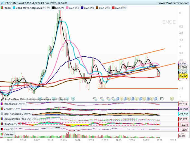
Task: Click the yellow 2,252 current price tag
Action: tap(183, 76)
